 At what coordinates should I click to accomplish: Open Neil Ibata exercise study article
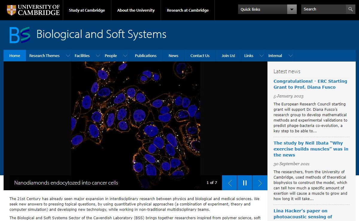[x=311, y=149]
